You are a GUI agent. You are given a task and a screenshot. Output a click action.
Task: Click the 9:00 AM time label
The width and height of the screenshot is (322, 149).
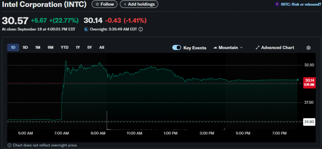(x=97, y=133)
